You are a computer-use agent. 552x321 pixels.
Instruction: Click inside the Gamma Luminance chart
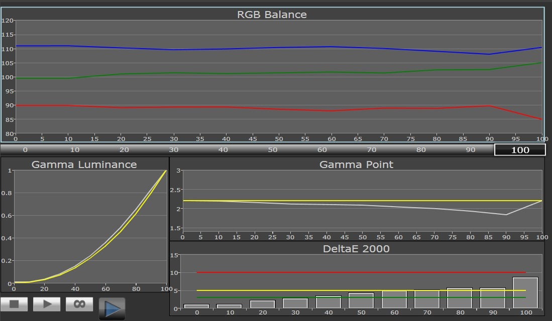(x=90, y=226)
